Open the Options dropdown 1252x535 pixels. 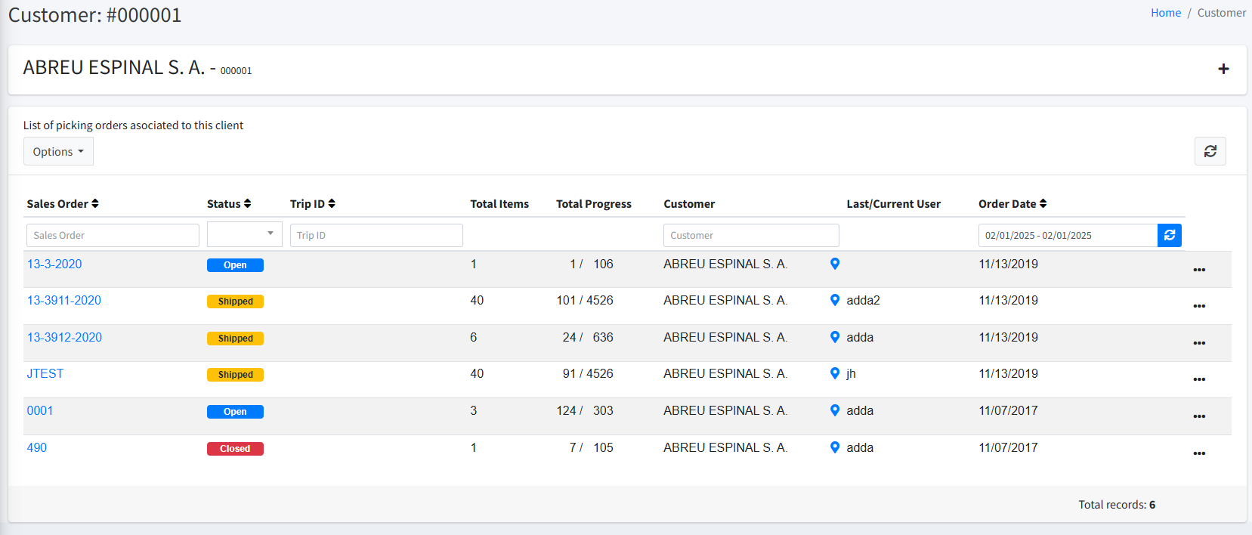click(x=58, y=151)
